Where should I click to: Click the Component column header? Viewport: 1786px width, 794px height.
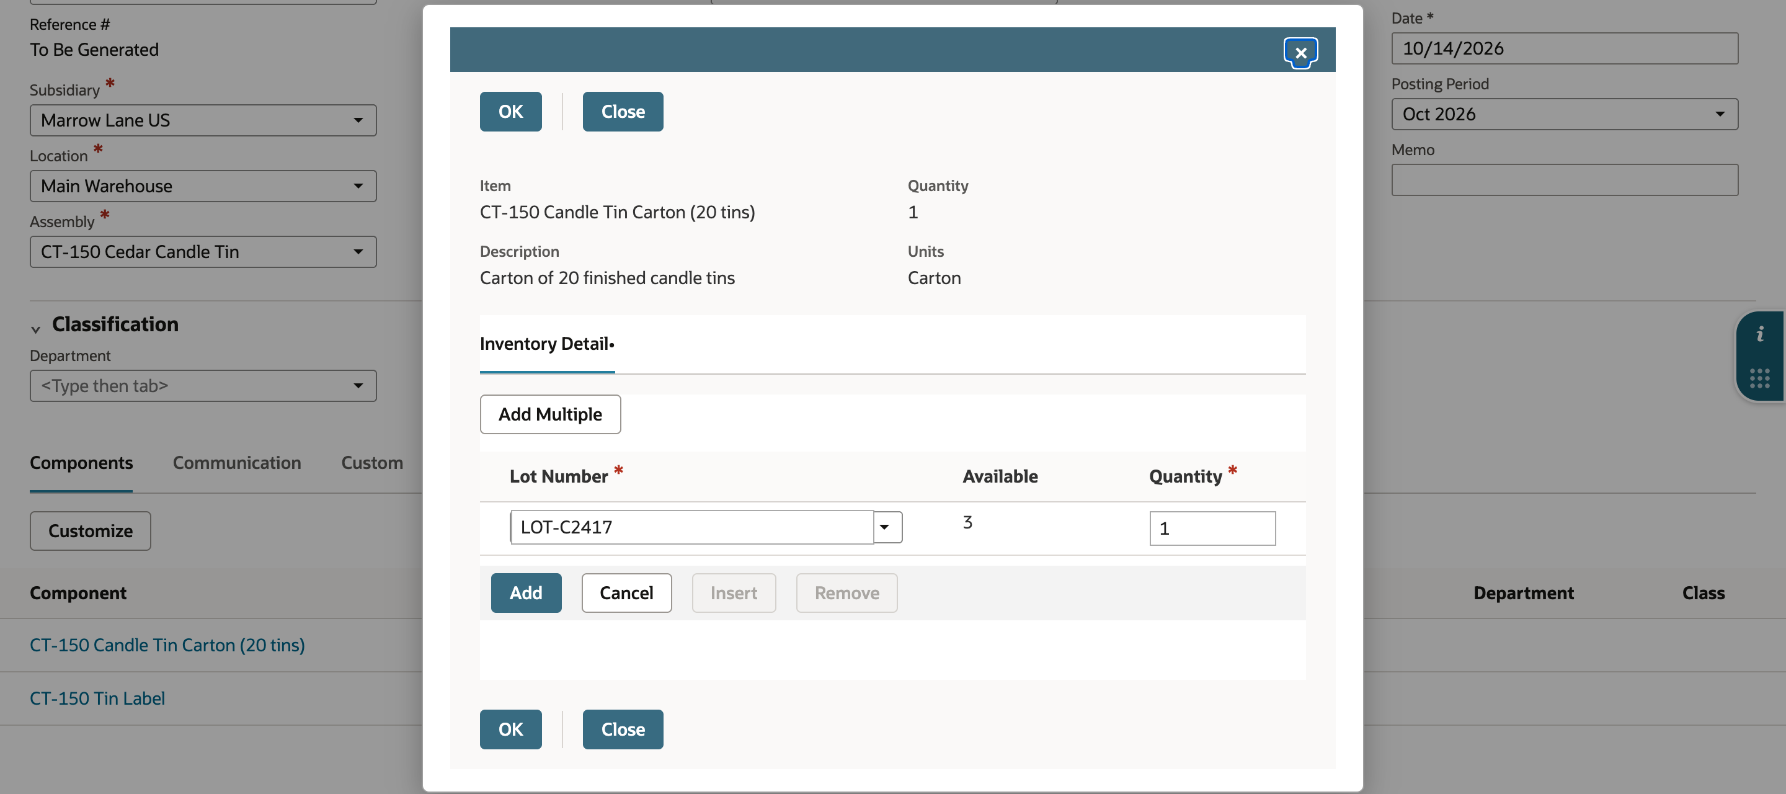click(x=78, y=594)
